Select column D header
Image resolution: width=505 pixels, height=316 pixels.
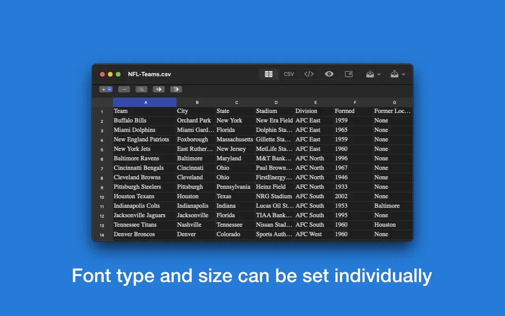tap(276, 102)
